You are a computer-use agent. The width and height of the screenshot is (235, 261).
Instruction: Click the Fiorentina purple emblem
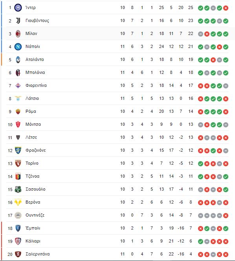pos(18,86)
